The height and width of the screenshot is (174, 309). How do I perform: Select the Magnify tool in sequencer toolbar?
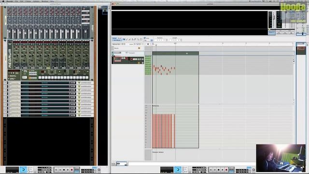click(x=138, y=40)
